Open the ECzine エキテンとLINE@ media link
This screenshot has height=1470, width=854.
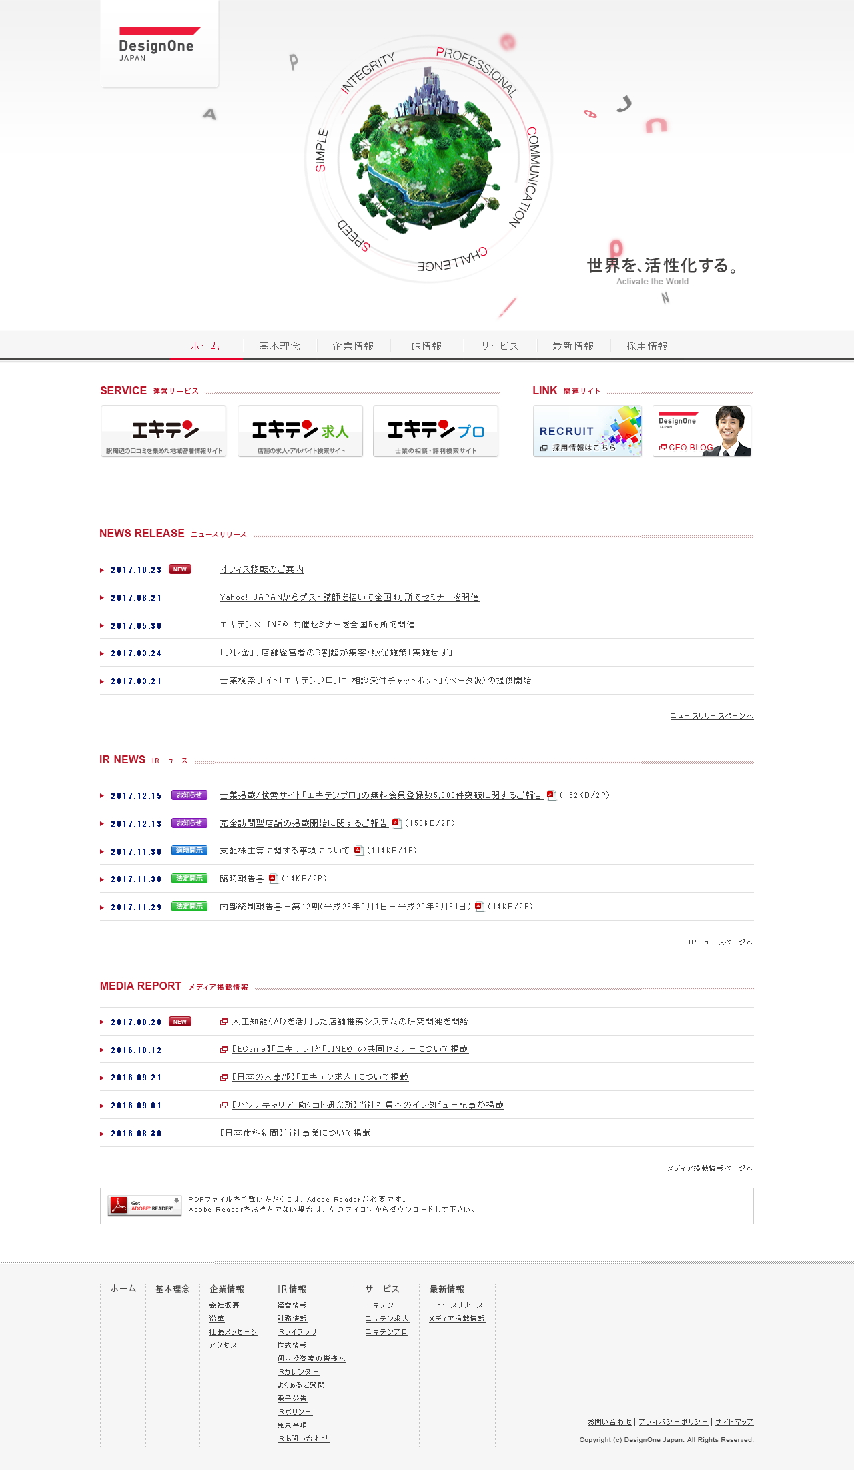tap(350, 1049)
